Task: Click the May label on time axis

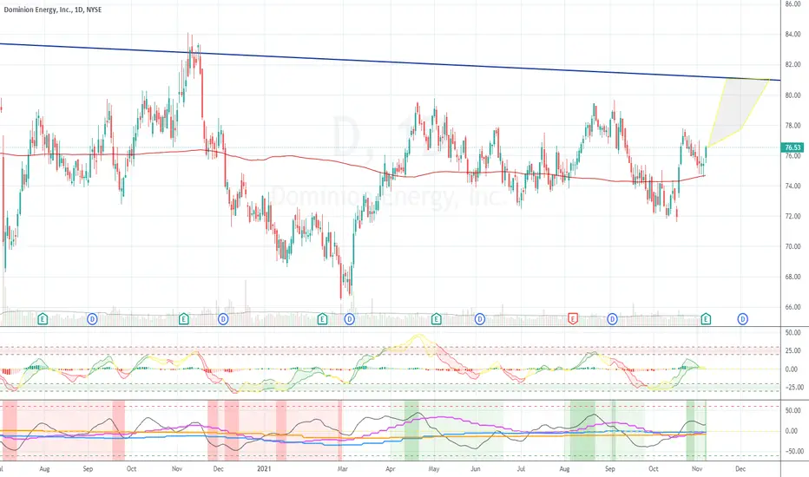Action: [x=434, y=468]
